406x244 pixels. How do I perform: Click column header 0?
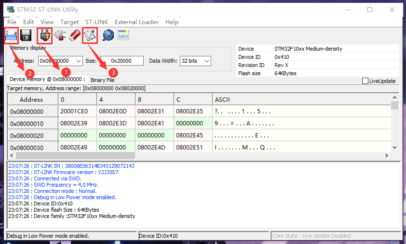[x=78, y=99]
